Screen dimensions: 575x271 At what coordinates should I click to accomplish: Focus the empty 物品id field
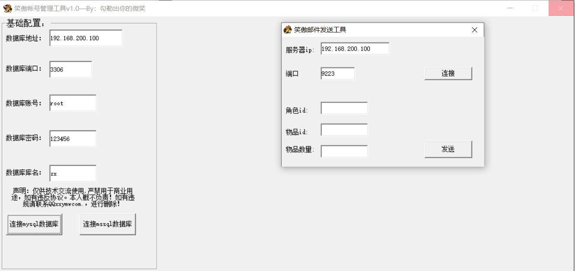point(344,130)
